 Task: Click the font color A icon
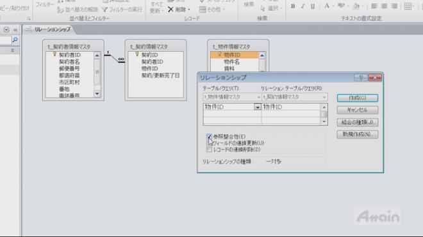[327, 6]
